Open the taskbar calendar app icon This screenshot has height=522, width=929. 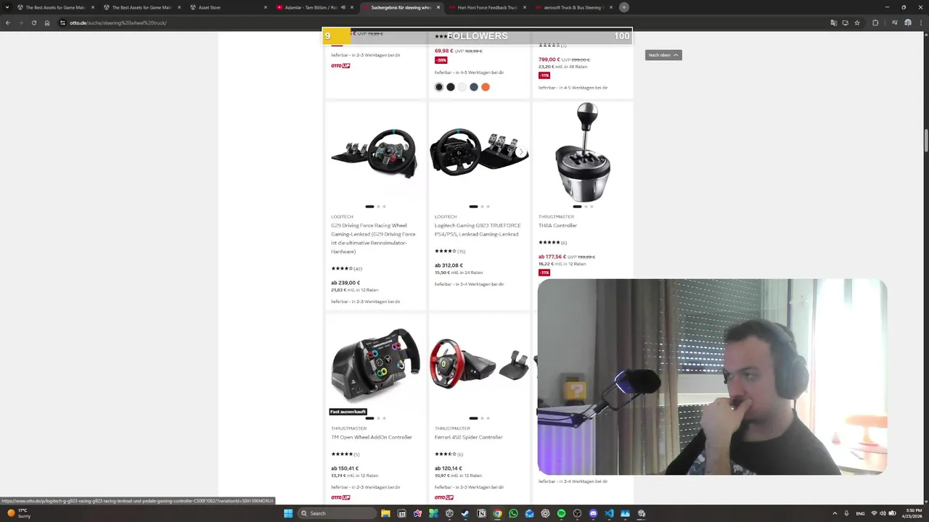(401, 513)
